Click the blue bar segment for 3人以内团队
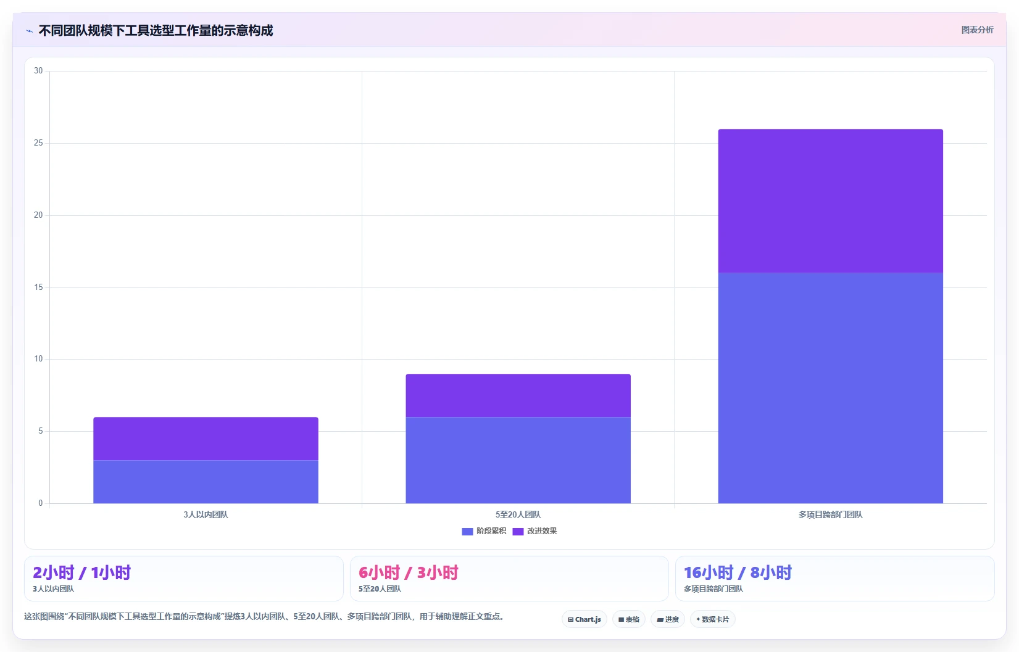1019x652 pixels. pyautogui.click(x=206, y=482)
